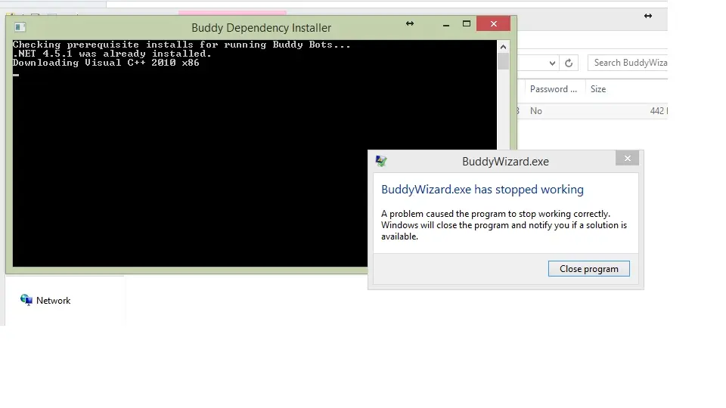Maximize the Buddy Dependency Installer window
The height and width of the screenshot is (408, 726).
(x=467, y=24)
